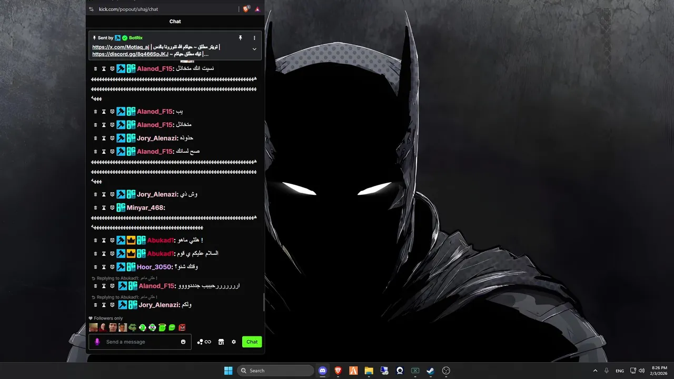Viewport: 674px width, 379px height.
Task: Open the emoji picker smiley icon
Action: click(183, 342)
